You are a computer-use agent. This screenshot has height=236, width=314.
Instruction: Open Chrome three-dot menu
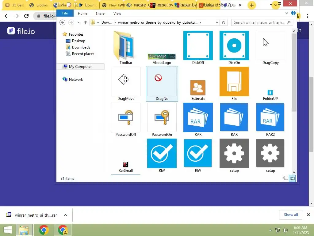pyautogui.click(x=307, y=16)
